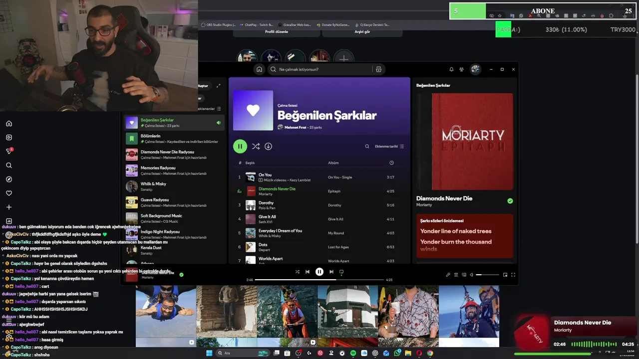Screen dimensions: 639x359
Task: Add new story highlight plus circle
Action: [343, 59]
